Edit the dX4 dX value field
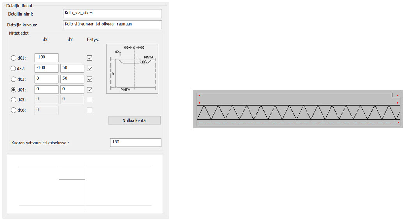Image resolution: width=405 pixels, height=222 pixels. (46, 90)
